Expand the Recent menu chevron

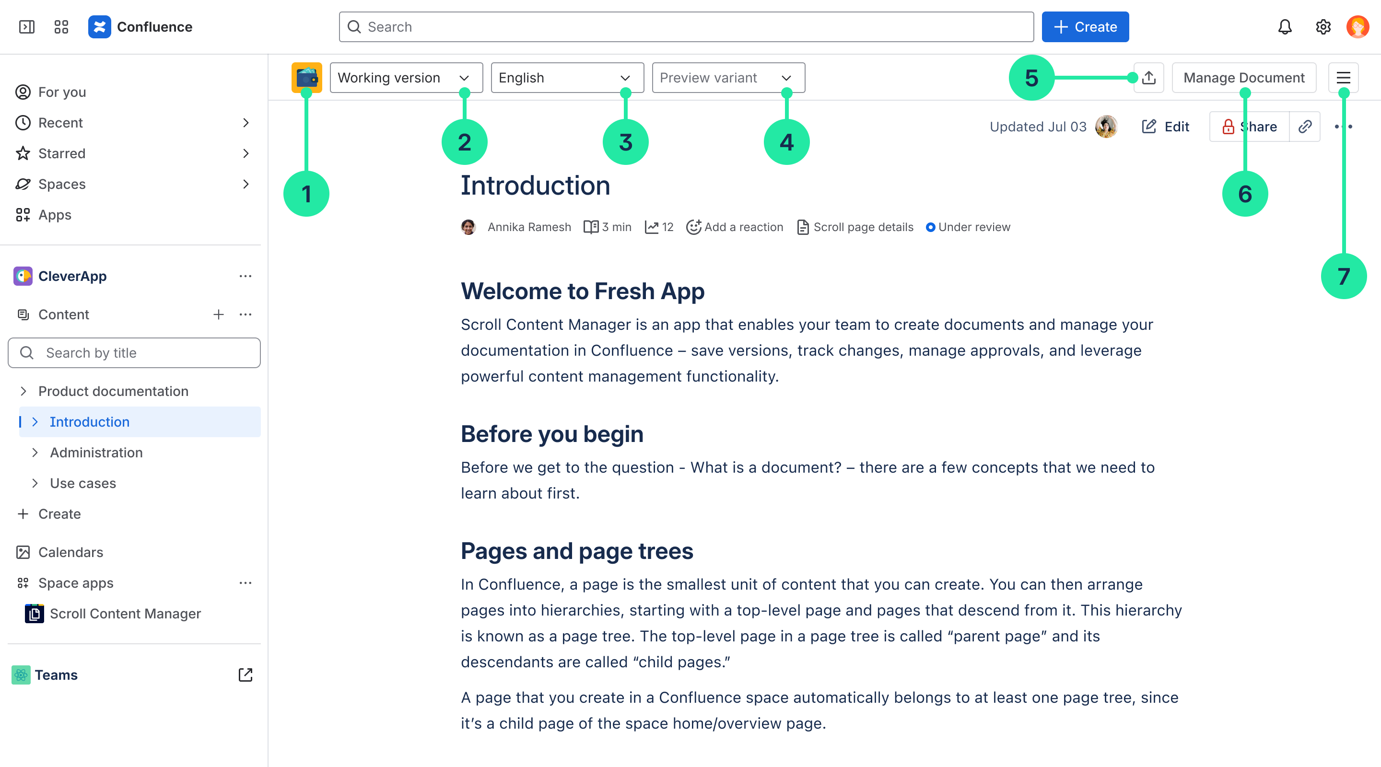click(246, 123)
